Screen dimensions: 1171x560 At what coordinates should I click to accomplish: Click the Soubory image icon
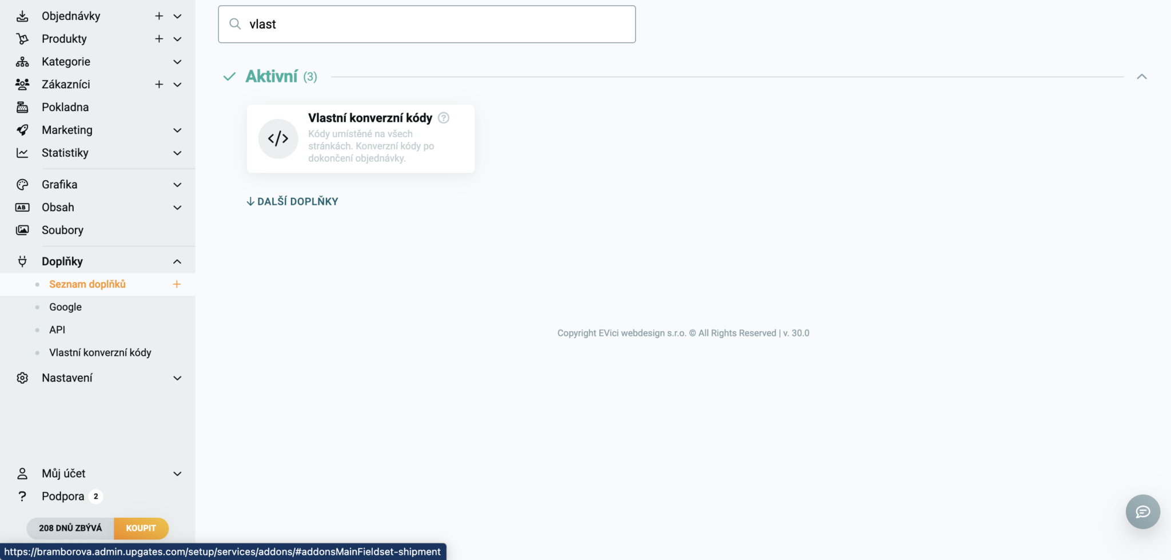point(22,230)
